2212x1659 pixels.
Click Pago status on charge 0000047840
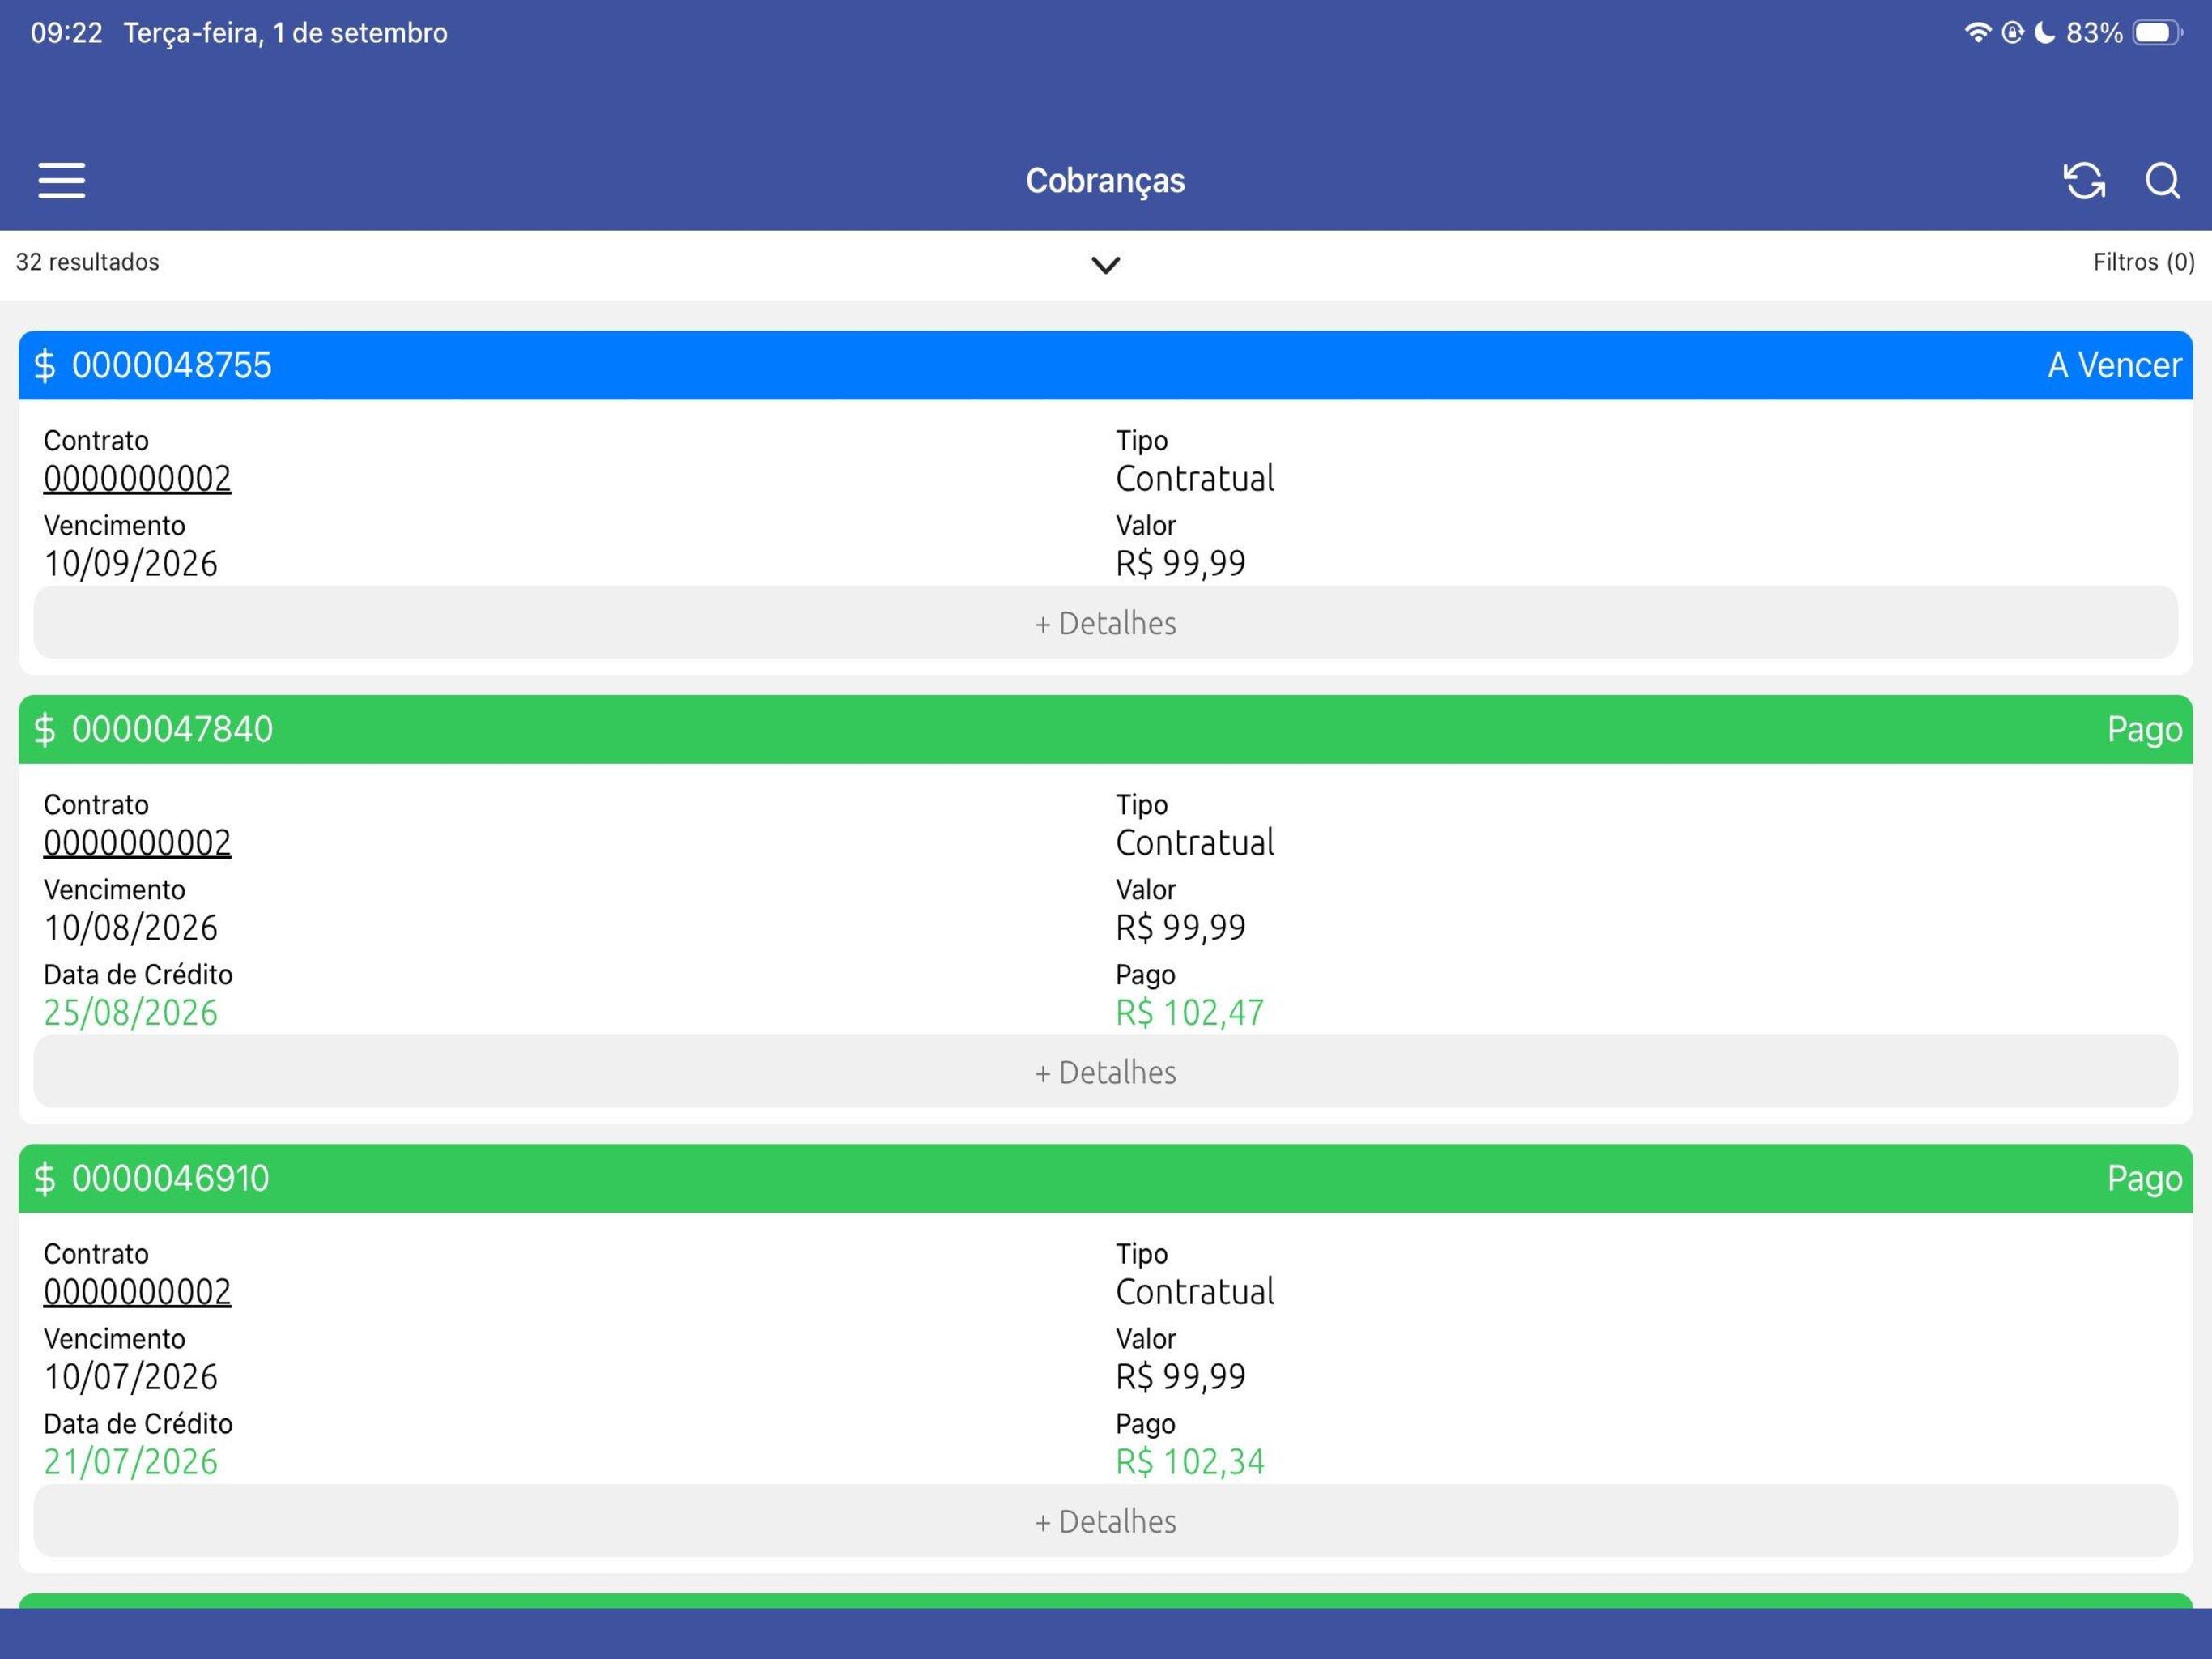(x=2144, y=729)
